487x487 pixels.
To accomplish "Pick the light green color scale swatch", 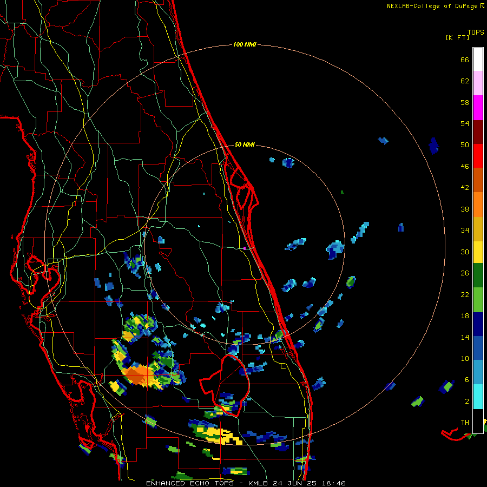I will (478, 300).
